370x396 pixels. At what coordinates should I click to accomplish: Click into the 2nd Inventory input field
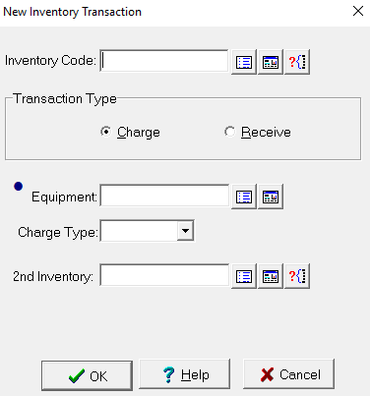pos(164,275)
